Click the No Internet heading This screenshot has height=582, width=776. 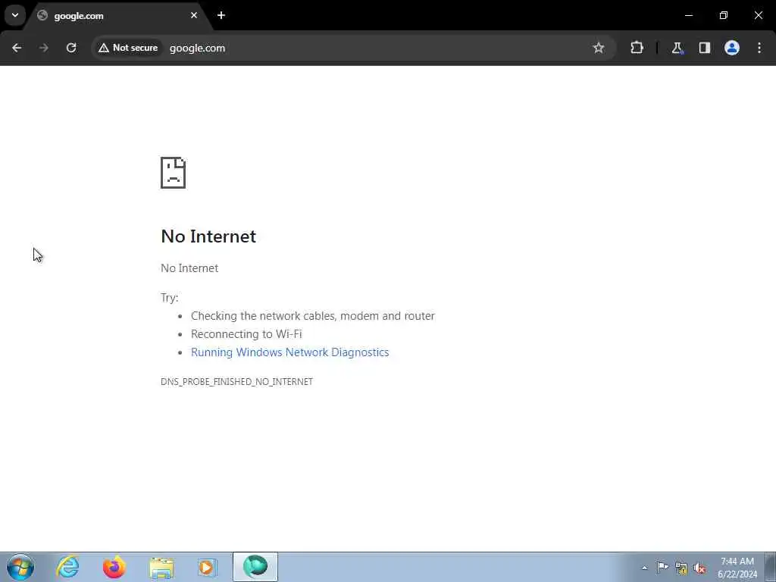208,236
